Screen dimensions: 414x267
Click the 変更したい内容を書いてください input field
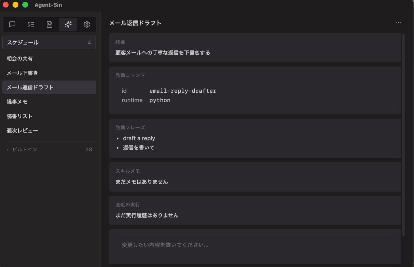(x=255, y=249)
